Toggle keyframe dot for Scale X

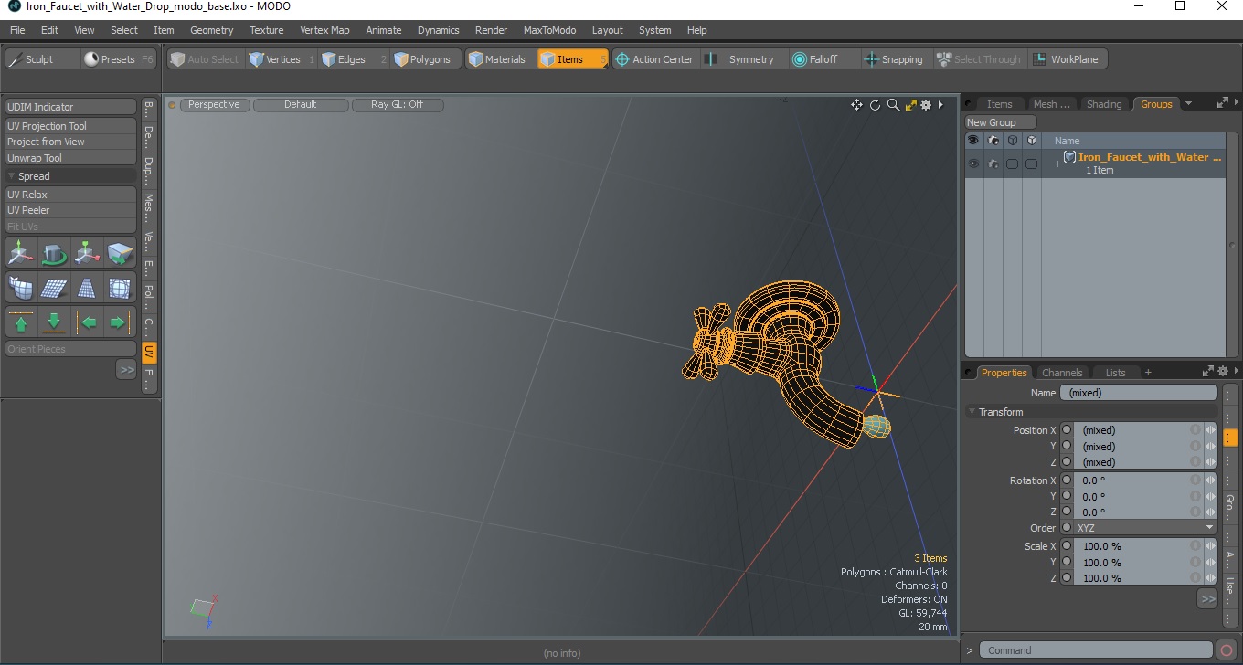click(1067, 546)
